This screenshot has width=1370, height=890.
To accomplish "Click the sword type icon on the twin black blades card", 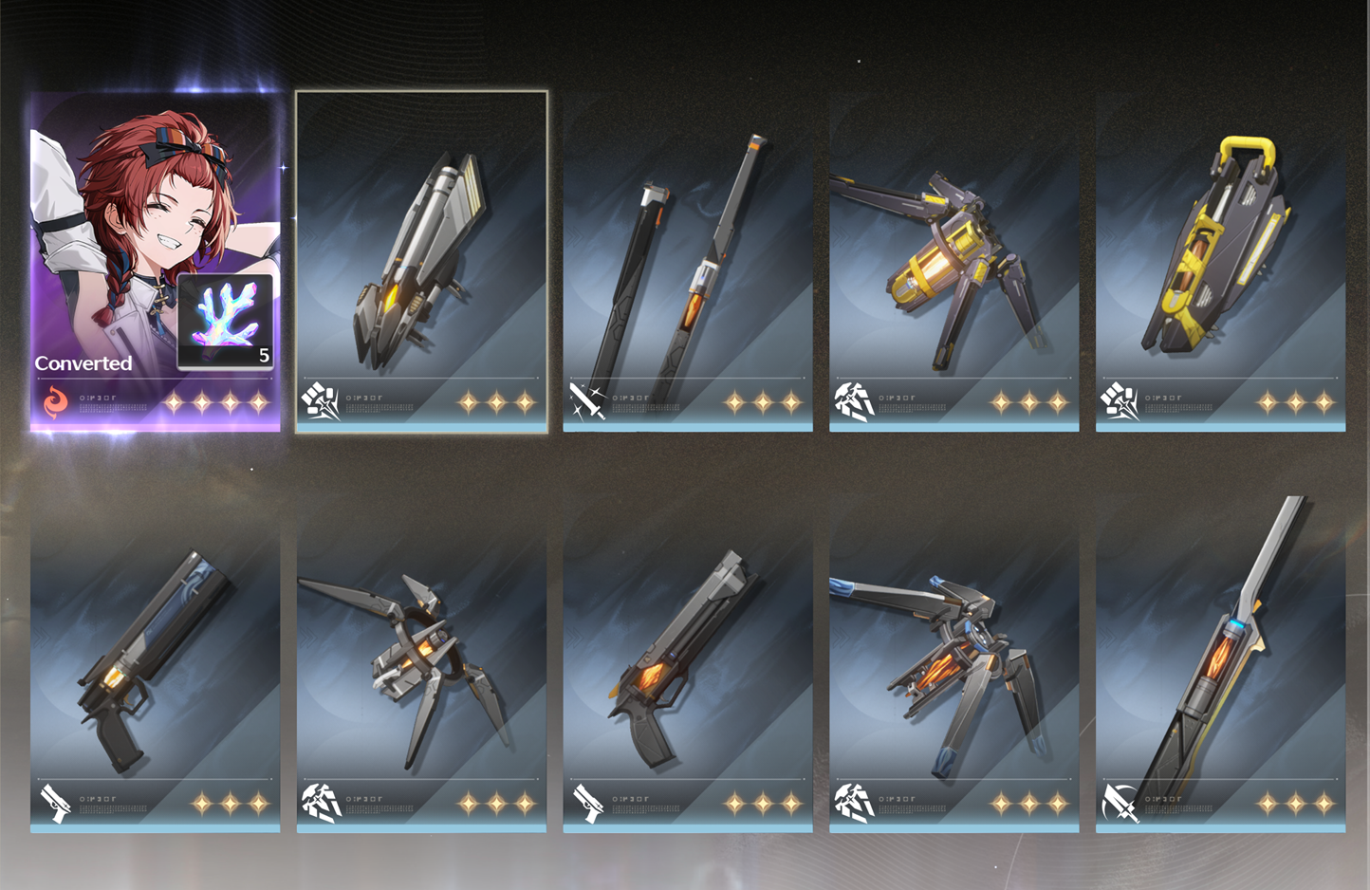I will tap(587, 401).
